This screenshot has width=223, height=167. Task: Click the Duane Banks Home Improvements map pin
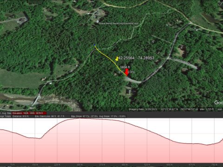click(x=98, y=21)
